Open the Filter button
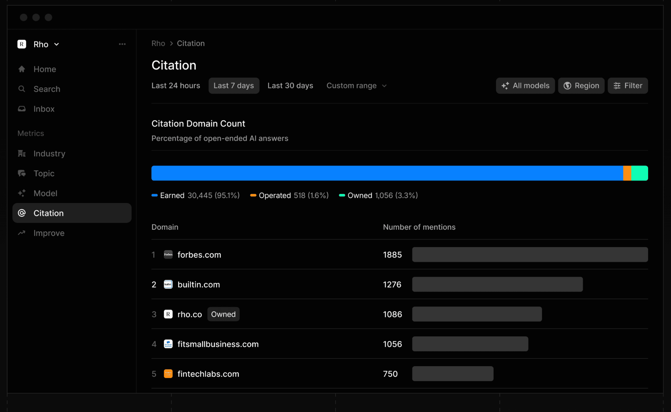The height and width of the screenshot is (412, 671). click(x=628, y=86)
